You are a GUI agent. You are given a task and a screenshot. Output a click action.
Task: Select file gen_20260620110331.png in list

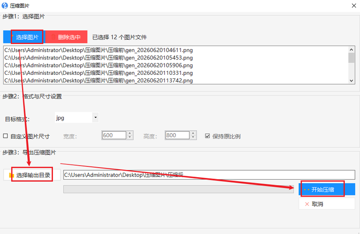tap(176, 73)
